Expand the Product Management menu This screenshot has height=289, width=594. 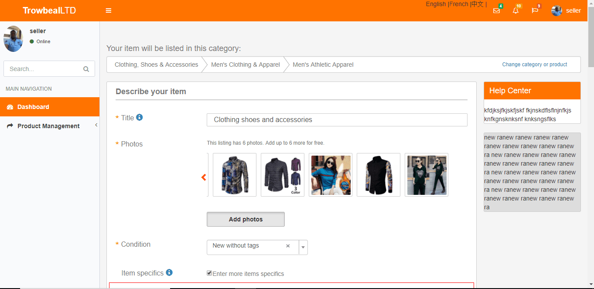pos(50,126)
